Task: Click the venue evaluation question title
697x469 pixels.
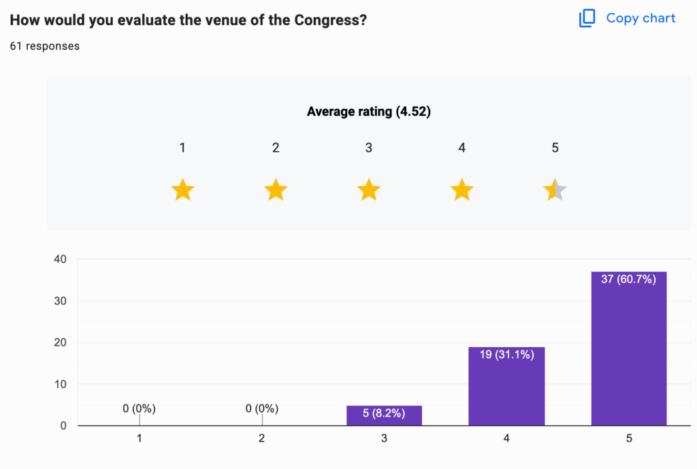Action: 189,20
